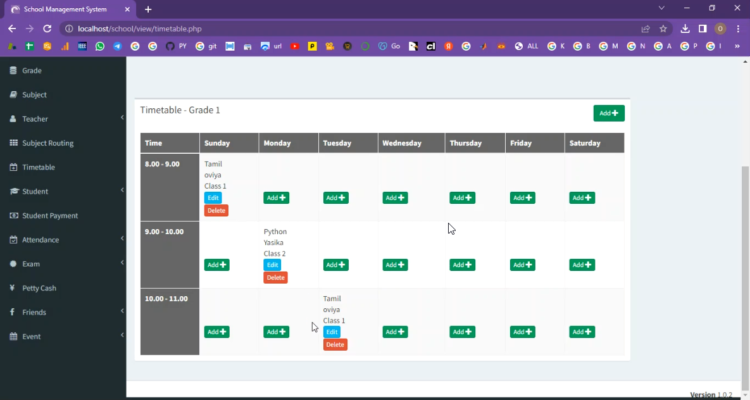Edit the Python Yasika Monday entry
Screen dimensions: 750x400
click(272, 265)
